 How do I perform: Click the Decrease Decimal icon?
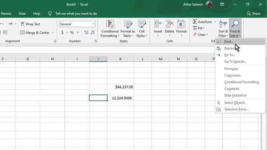tap(93, 32)
